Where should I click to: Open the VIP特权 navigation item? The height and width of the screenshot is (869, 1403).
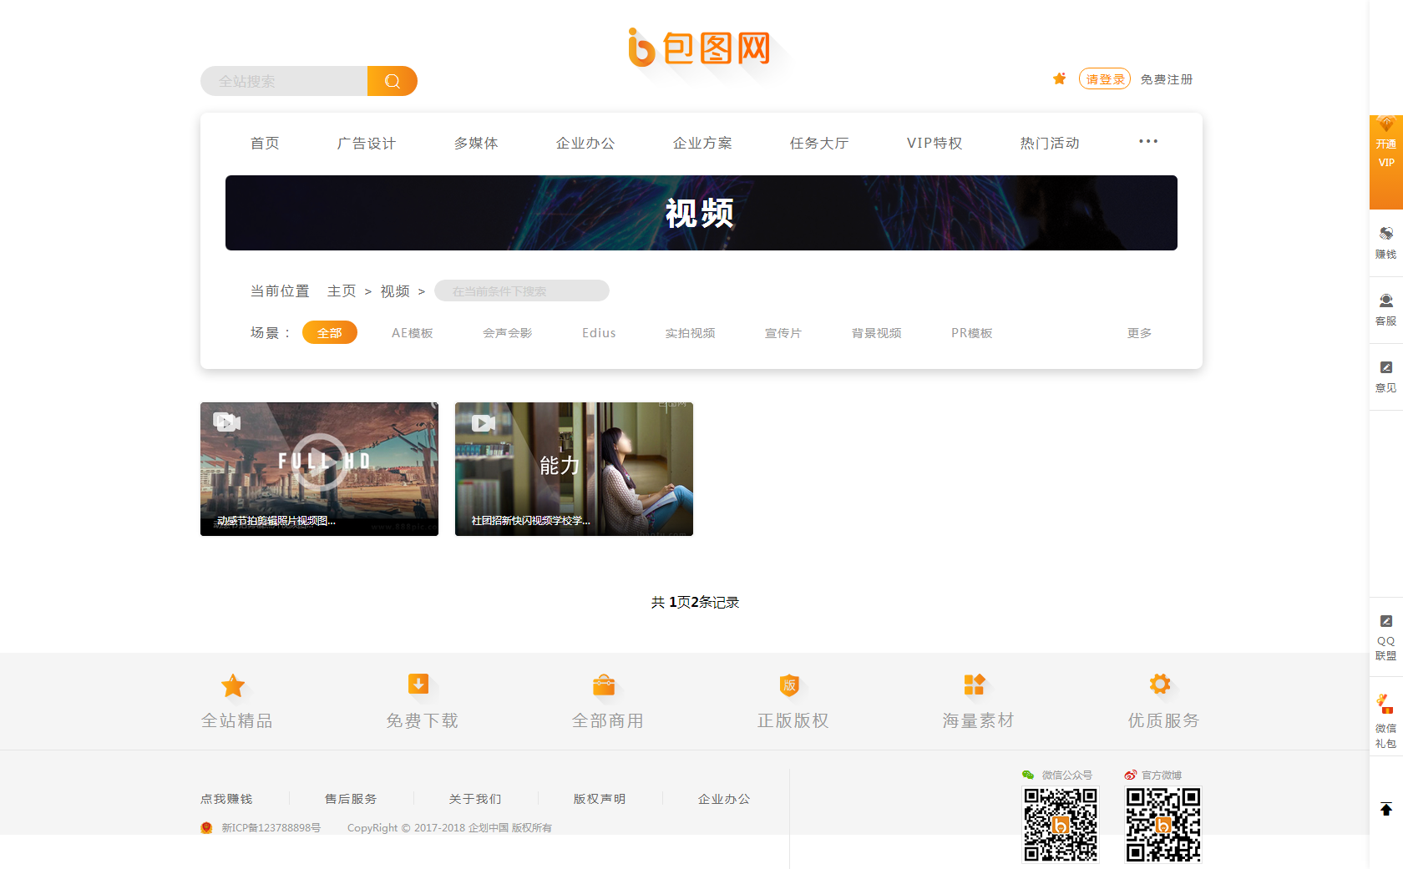coord(934,144)
